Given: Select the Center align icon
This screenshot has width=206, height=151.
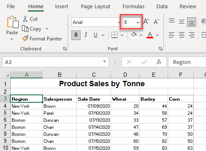Looking at the screenshot, I should (182, 35).
